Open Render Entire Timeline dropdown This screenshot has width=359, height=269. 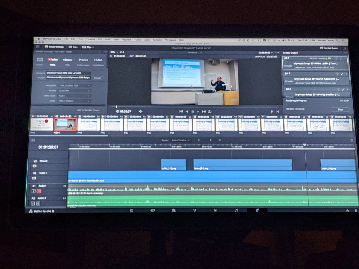[x=181, y=140]
